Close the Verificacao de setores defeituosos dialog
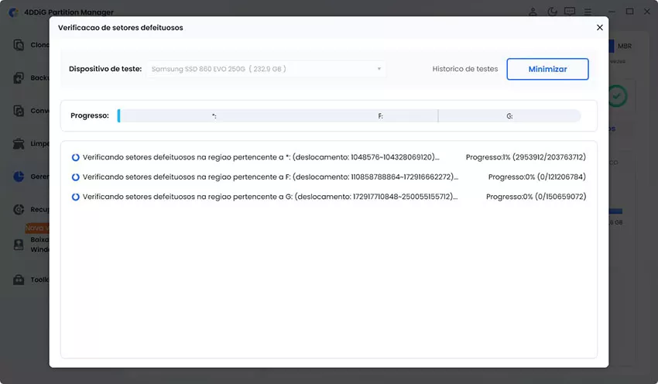Viewport: 658px width, 384px height. coord(600,27)
